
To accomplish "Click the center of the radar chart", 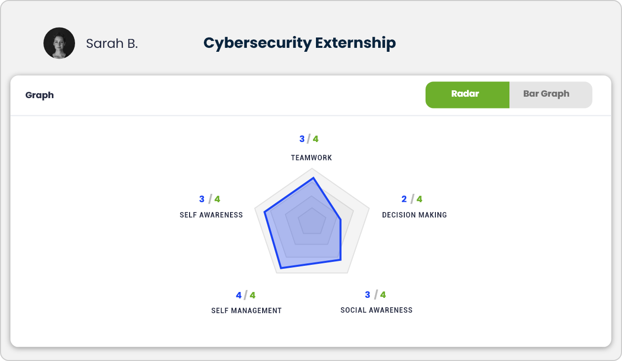I will coord(312,223).
